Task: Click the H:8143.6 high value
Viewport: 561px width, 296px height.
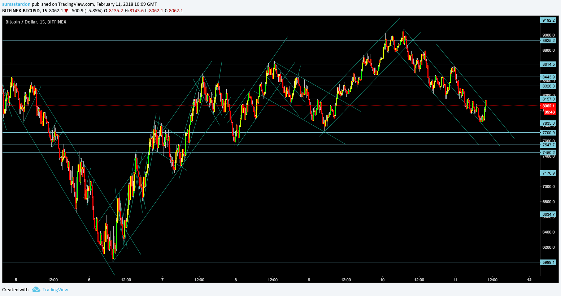Action: tap(134, 11)
